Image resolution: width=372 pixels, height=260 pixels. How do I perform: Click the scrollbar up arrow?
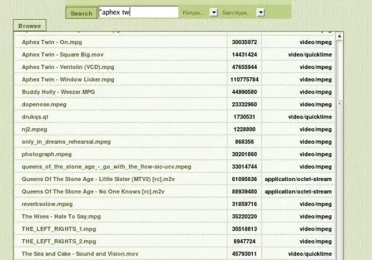click(x=339, y=36)
